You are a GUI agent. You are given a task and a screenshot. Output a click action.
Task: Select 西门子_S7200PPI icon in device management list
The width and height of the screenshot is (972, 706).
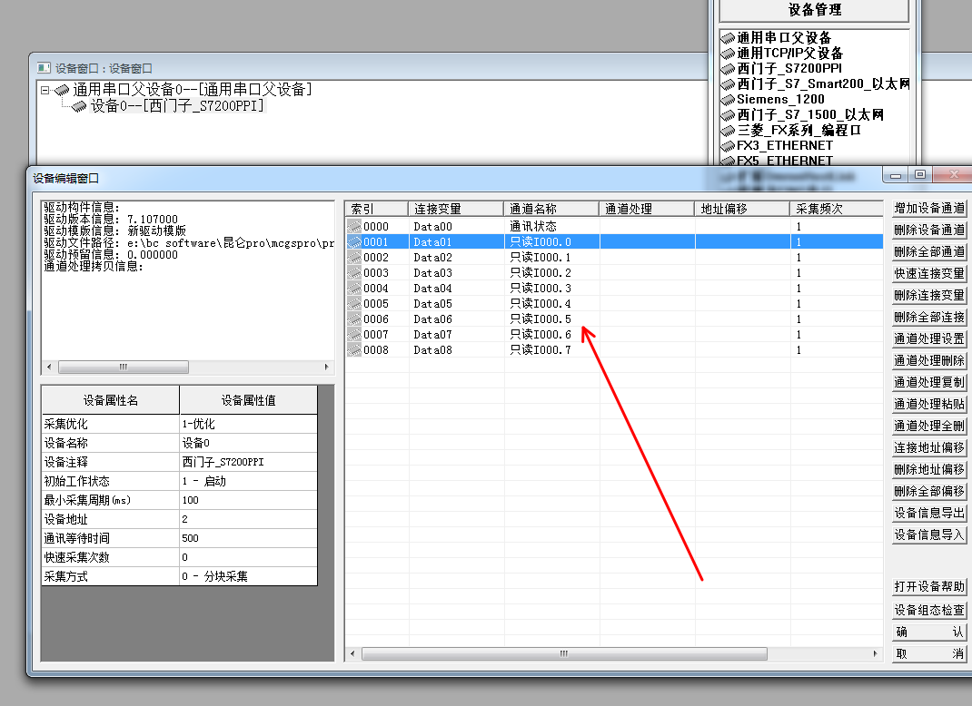point(728,69)
